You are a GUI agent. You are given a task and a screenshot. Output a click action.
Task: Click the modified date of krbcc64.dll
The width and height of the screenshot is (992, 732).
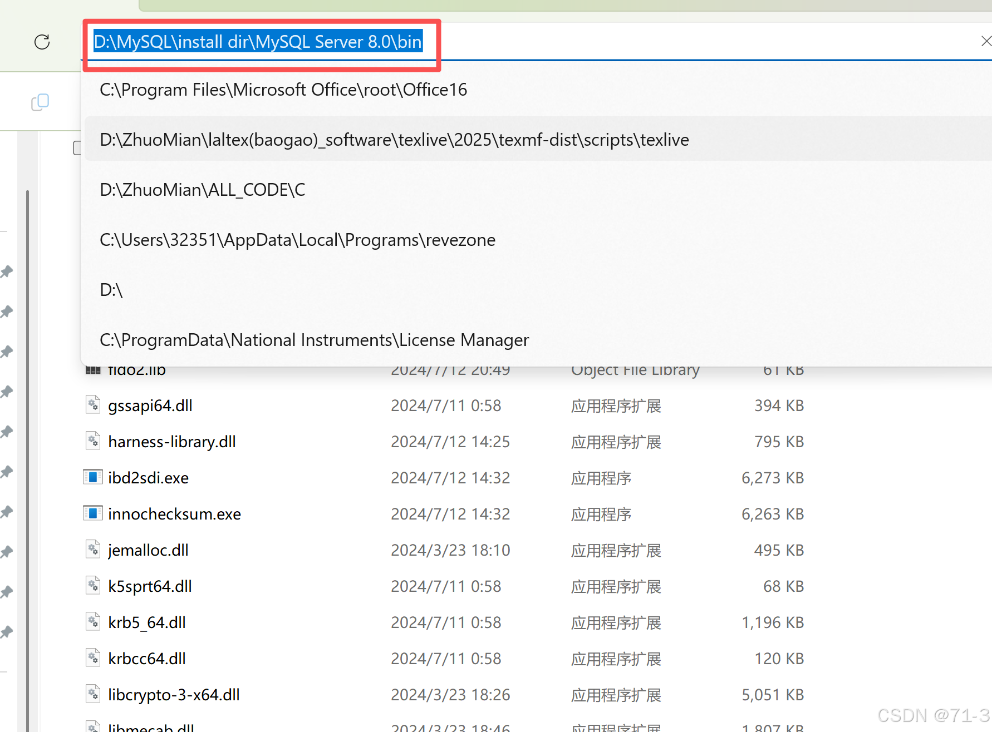pyautogui.click(x=446, y=659)
